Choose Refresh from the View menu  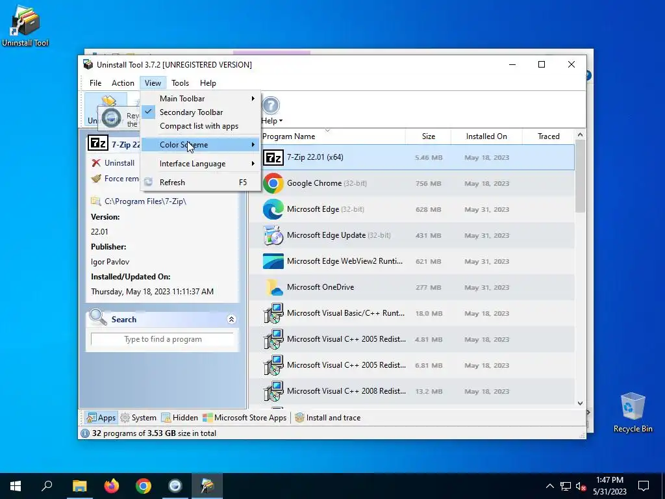point(200,183)
